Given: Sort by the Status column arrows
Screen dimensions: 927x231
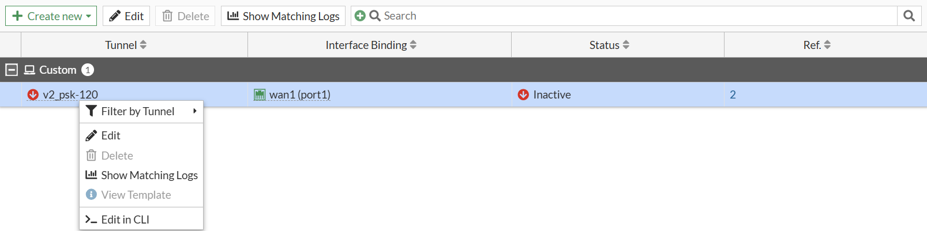Looking at the screenshot, I should coord(626,45).
